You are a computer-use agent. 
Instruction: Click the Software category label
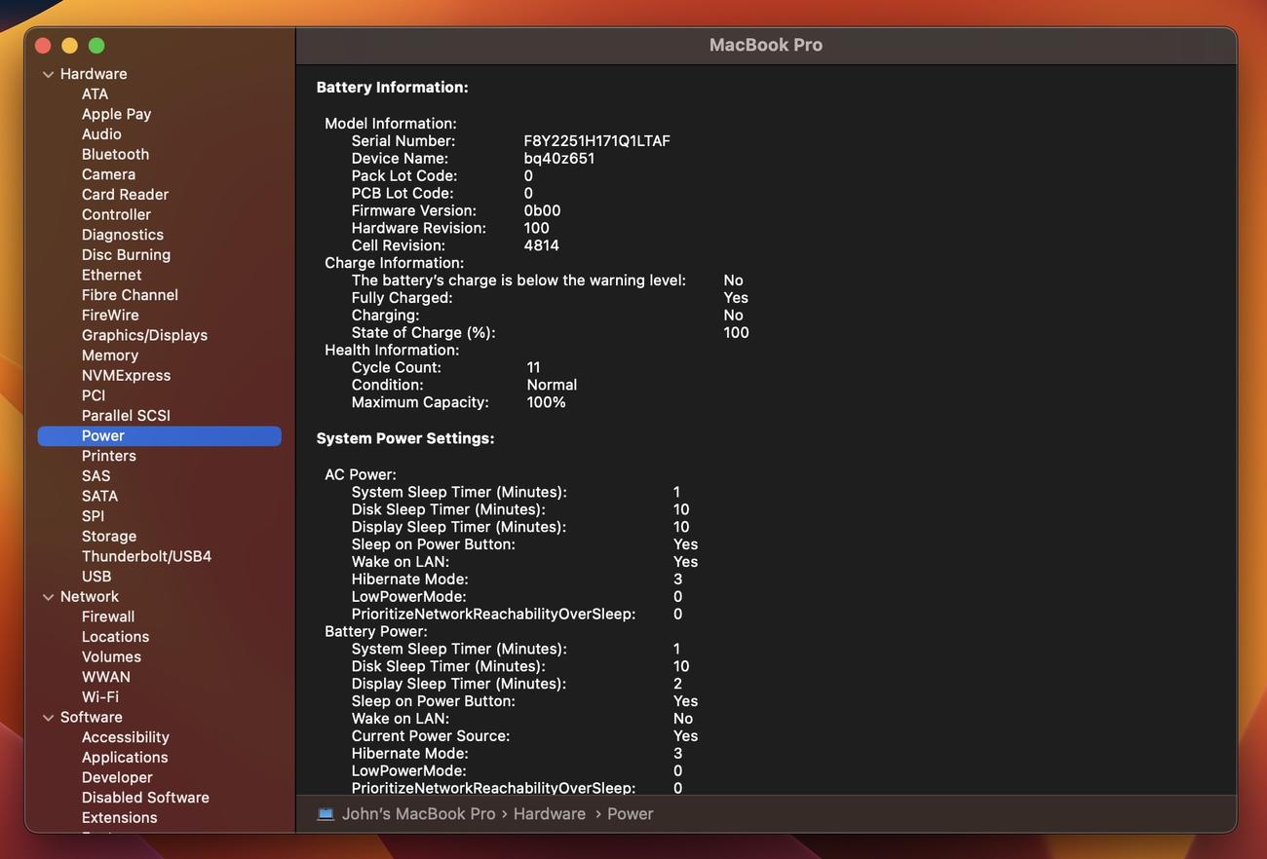[x=91, y=718]
